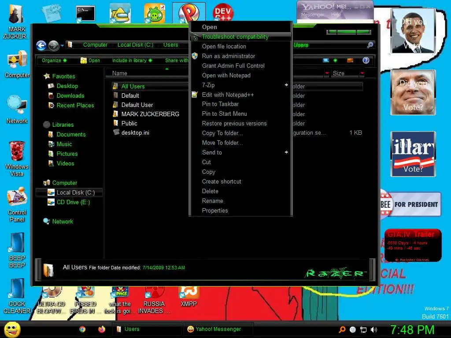Select Run as administrator
This screenshot has width=451, height=338.
[240, 56]
